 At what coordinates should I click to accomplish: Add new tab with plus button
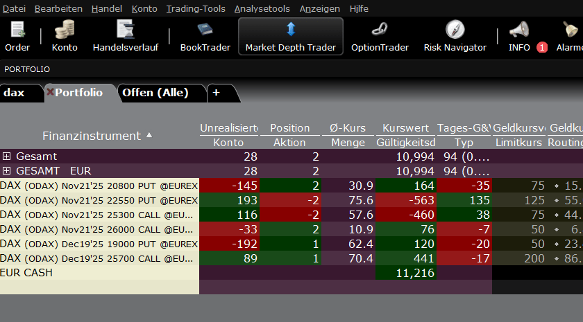[216, 93]
